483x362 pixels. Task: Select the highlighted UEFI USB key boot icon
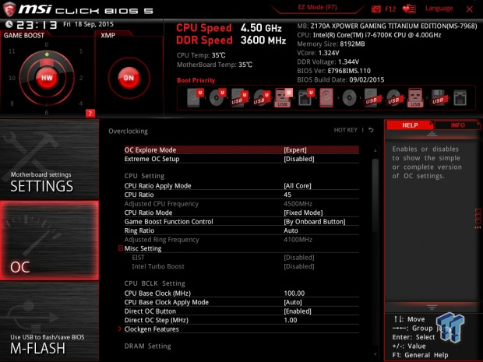283,98
